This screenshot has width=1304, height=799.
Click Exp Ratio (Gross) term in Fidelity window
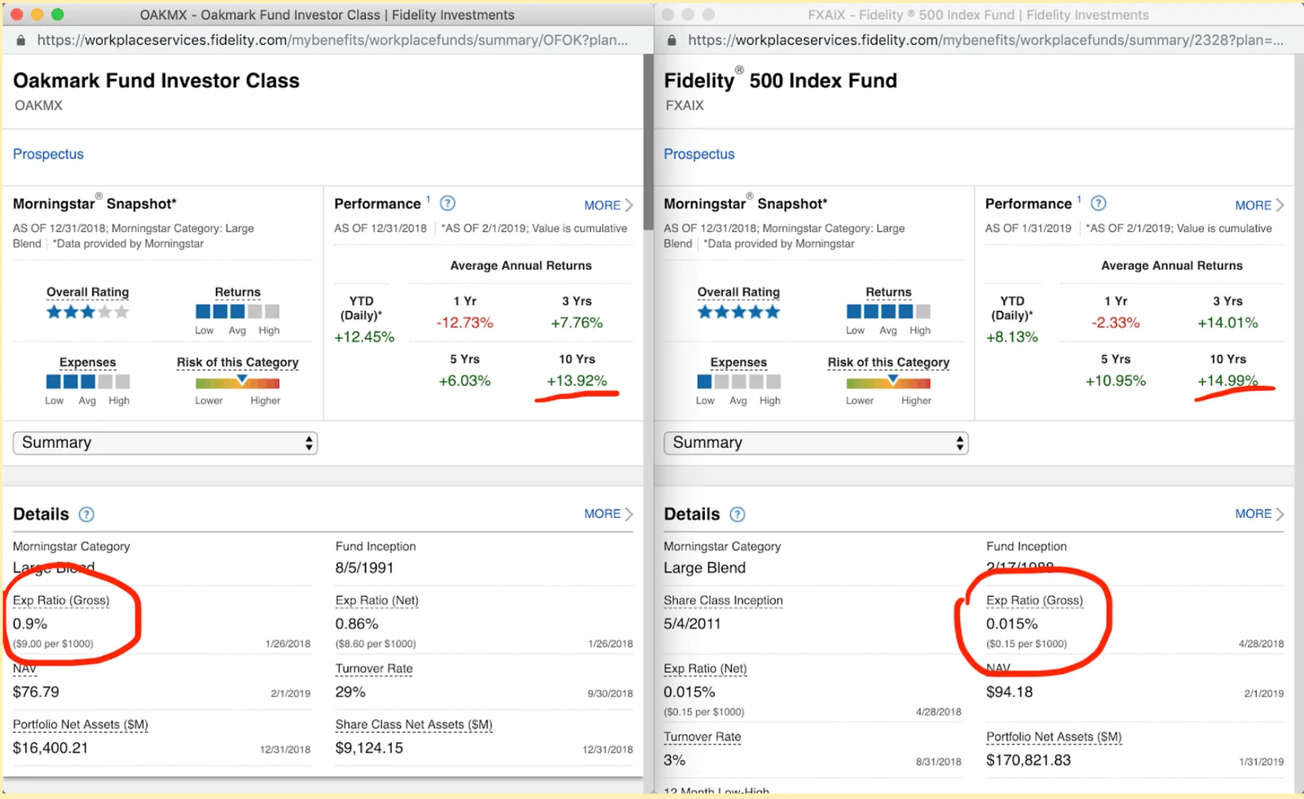[1034, 600]
